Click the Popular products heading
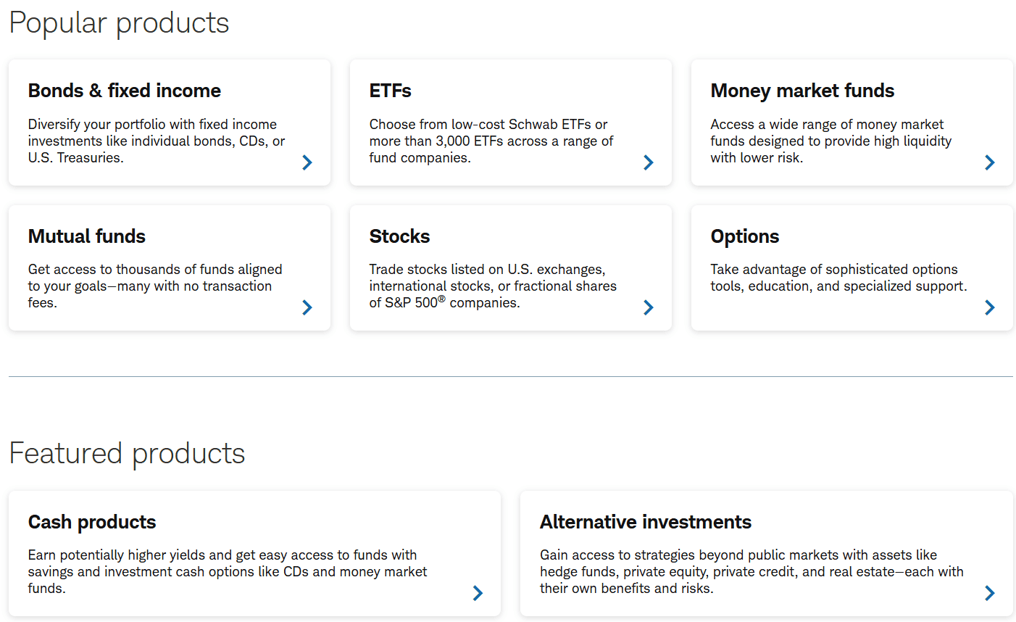 (x=118, y=22)
